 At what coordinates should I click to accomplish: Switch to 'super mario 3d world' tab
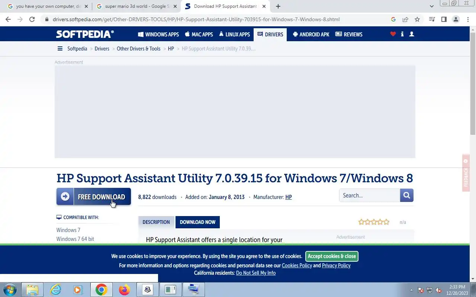click(x=136, y=6)
